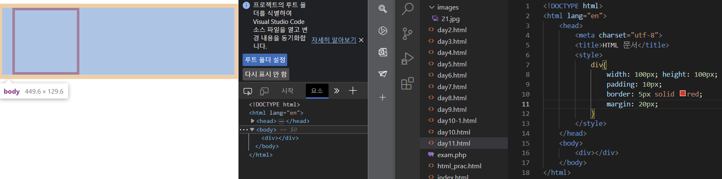Image resolution: width=722 pixels, height=179 pixels.
Task: Click the 다시 표시 안 함 button
Action: coord(266,74)
